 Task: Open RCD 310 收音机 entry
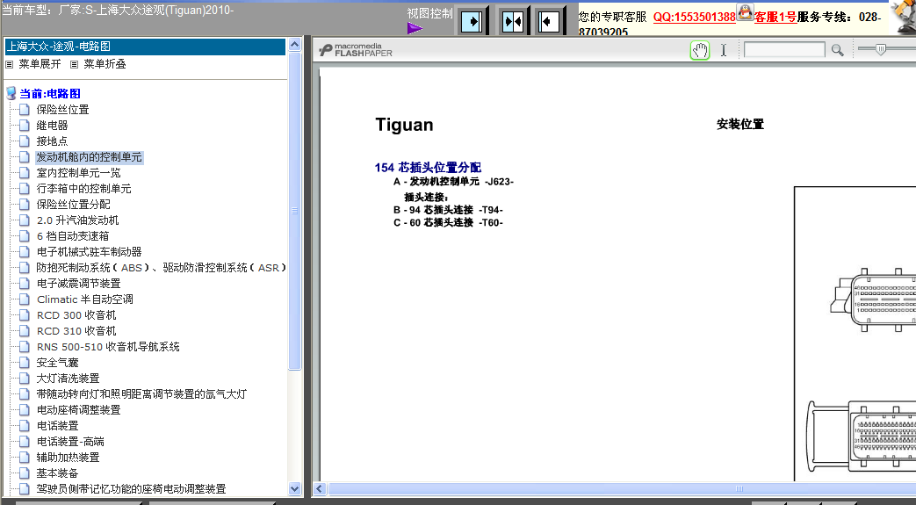[x=76, y=330]
